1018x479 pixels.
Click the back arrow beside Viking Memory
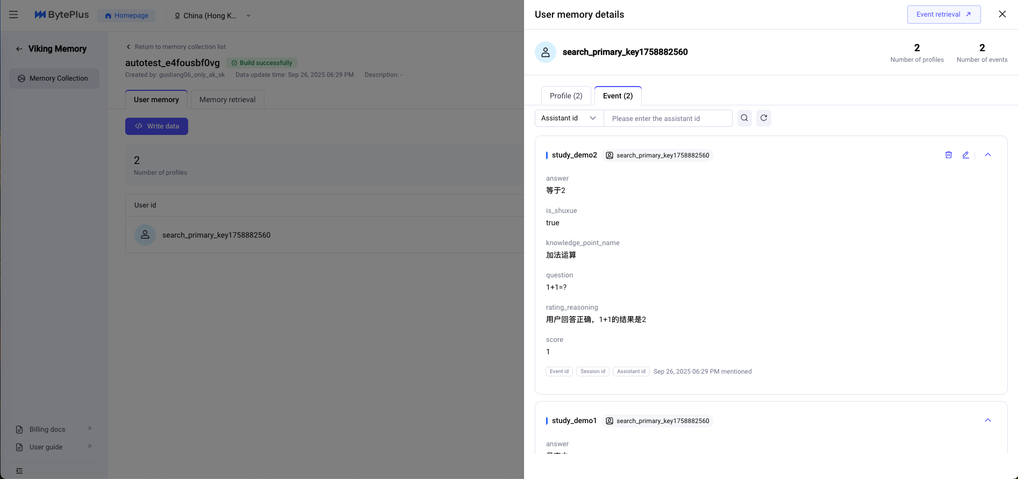19,49
